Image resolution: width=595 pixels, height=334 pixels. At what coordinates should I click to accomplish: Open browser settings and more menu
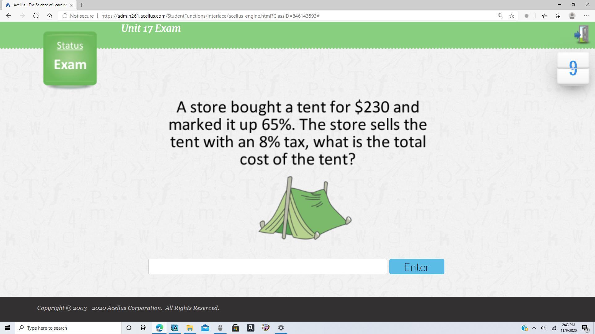point(586,16)
